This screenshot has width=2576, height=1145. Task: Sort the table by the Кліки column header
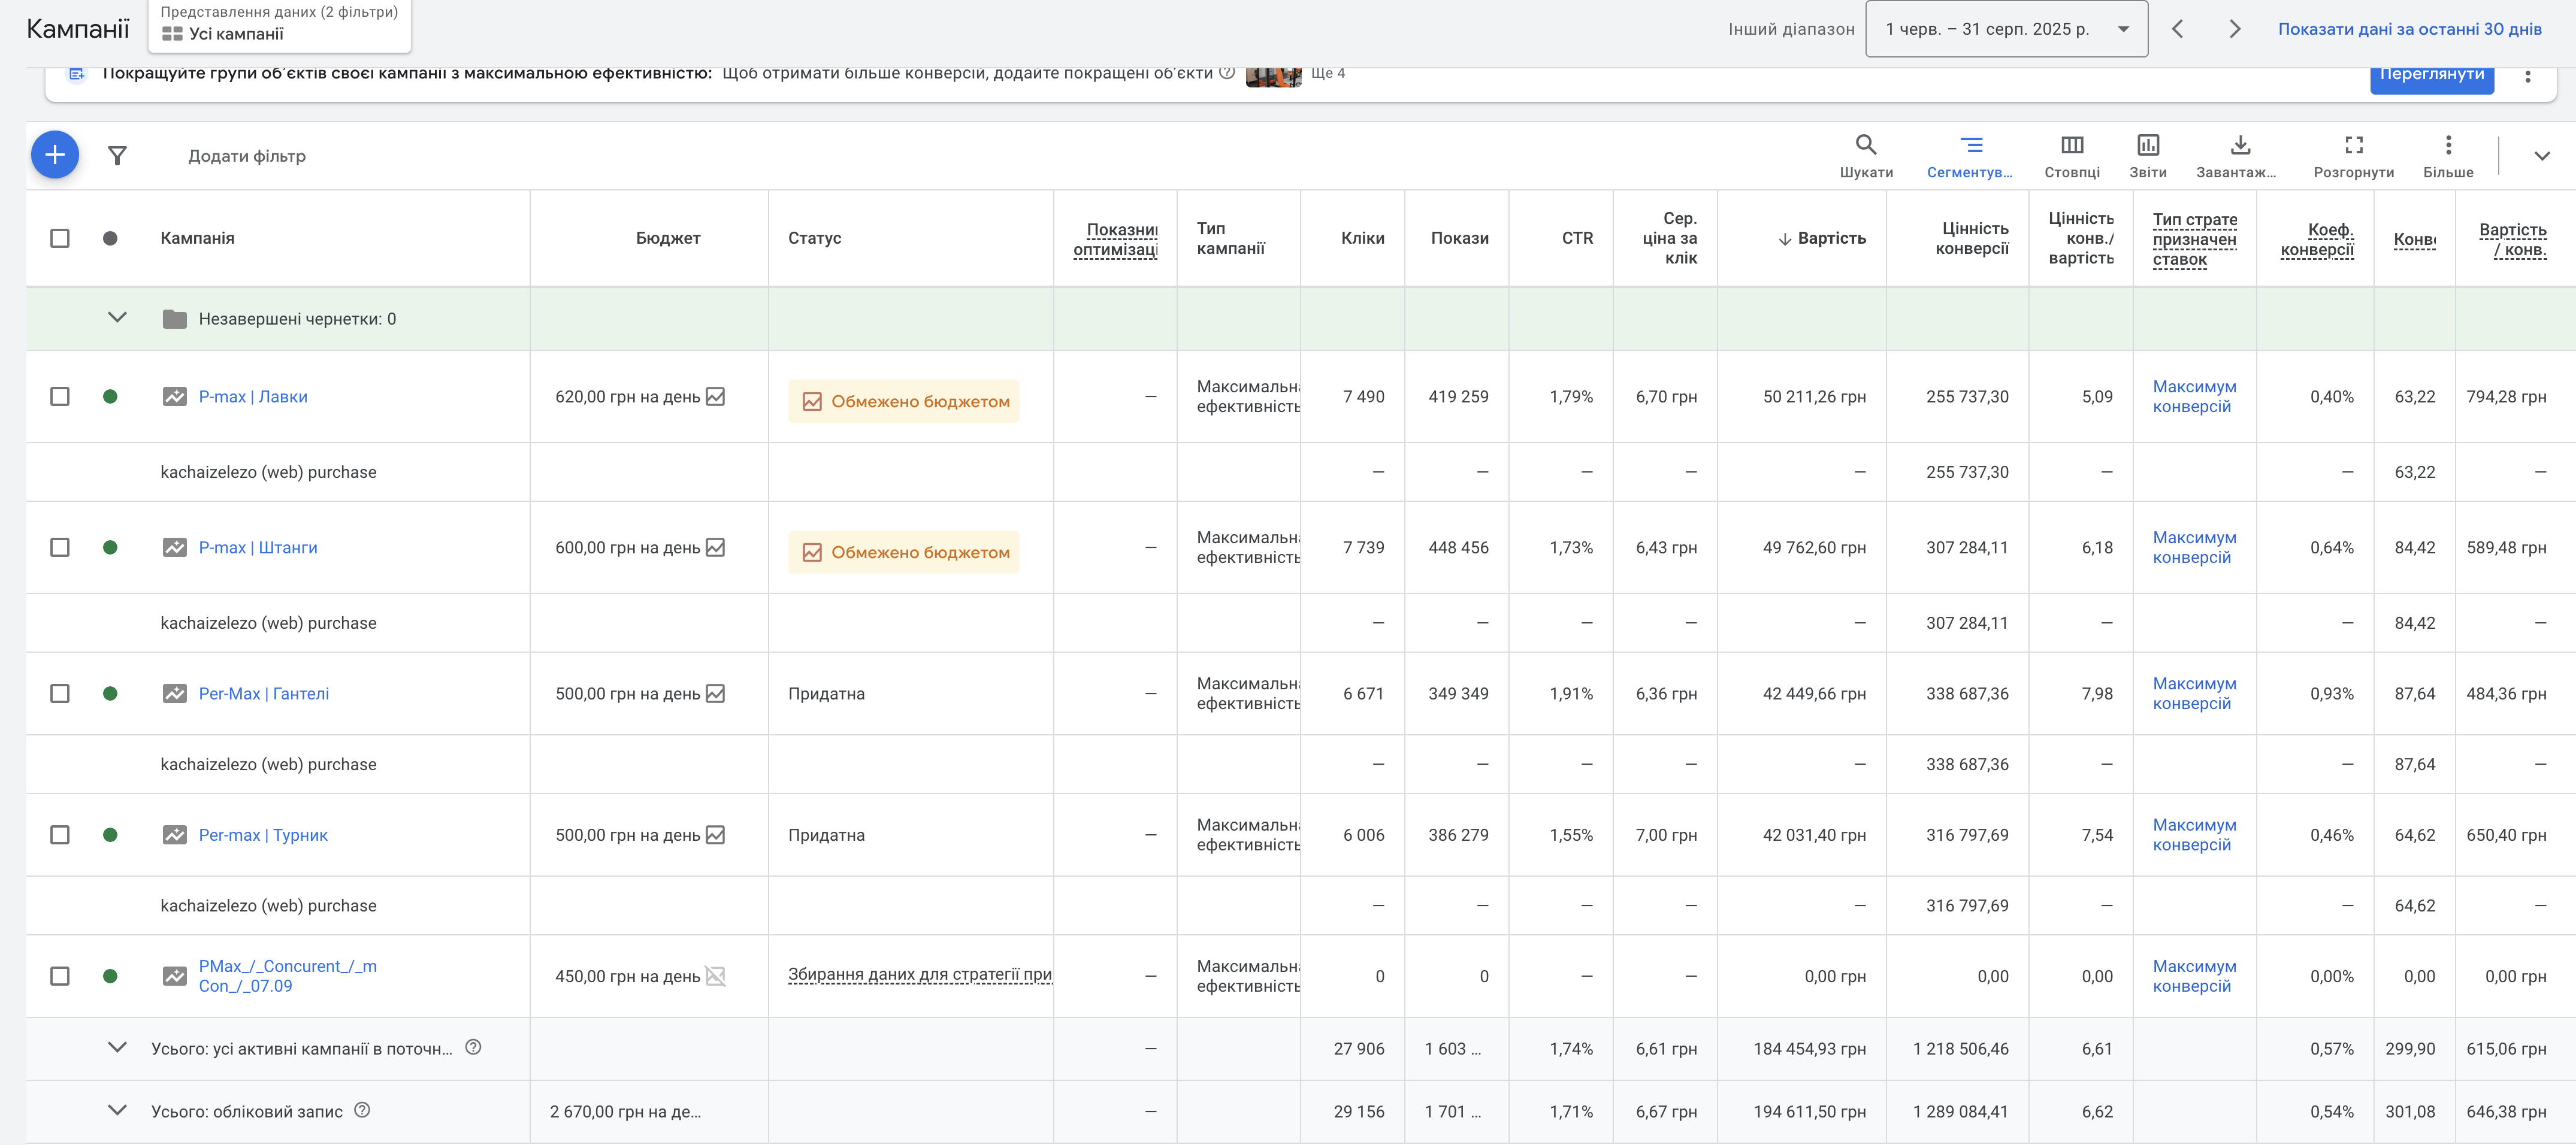click(1362, 238)
